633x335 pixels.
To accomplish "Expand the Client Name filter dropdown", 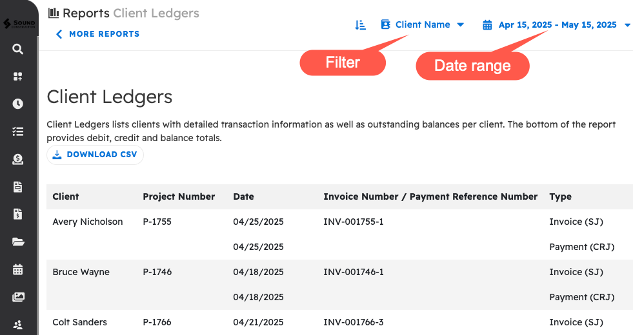I will [x=423, y=25].
